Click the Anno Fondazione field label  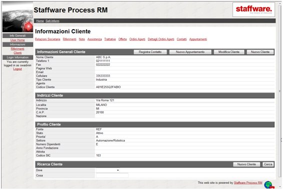[x=47, y=148]
